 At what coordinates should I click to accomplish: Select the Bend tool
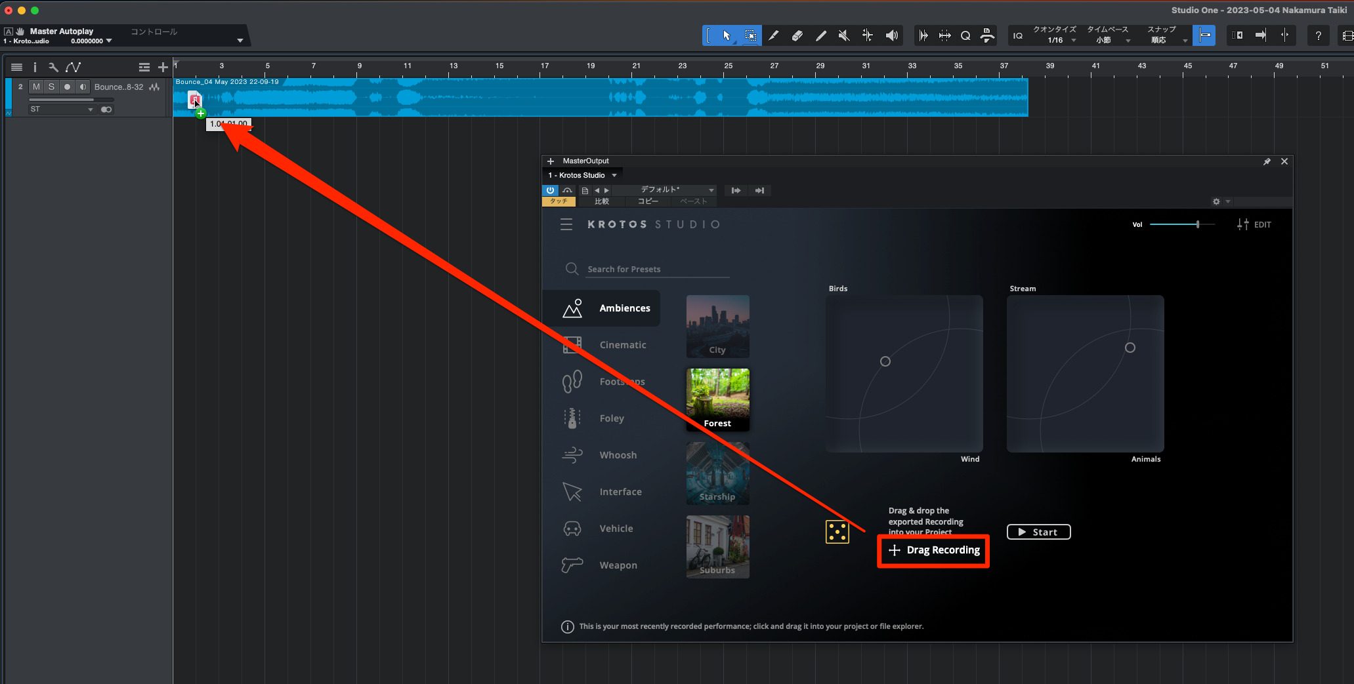click(x=868, y=35)
